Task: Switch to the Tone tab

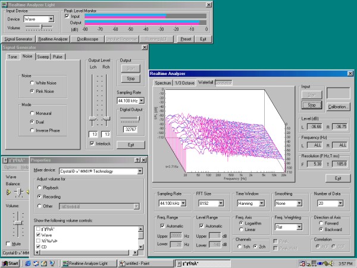Action: (12, 57)
